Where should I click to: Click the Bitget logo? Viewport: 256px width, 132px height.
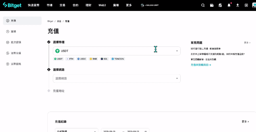click(x=12, y=5)
